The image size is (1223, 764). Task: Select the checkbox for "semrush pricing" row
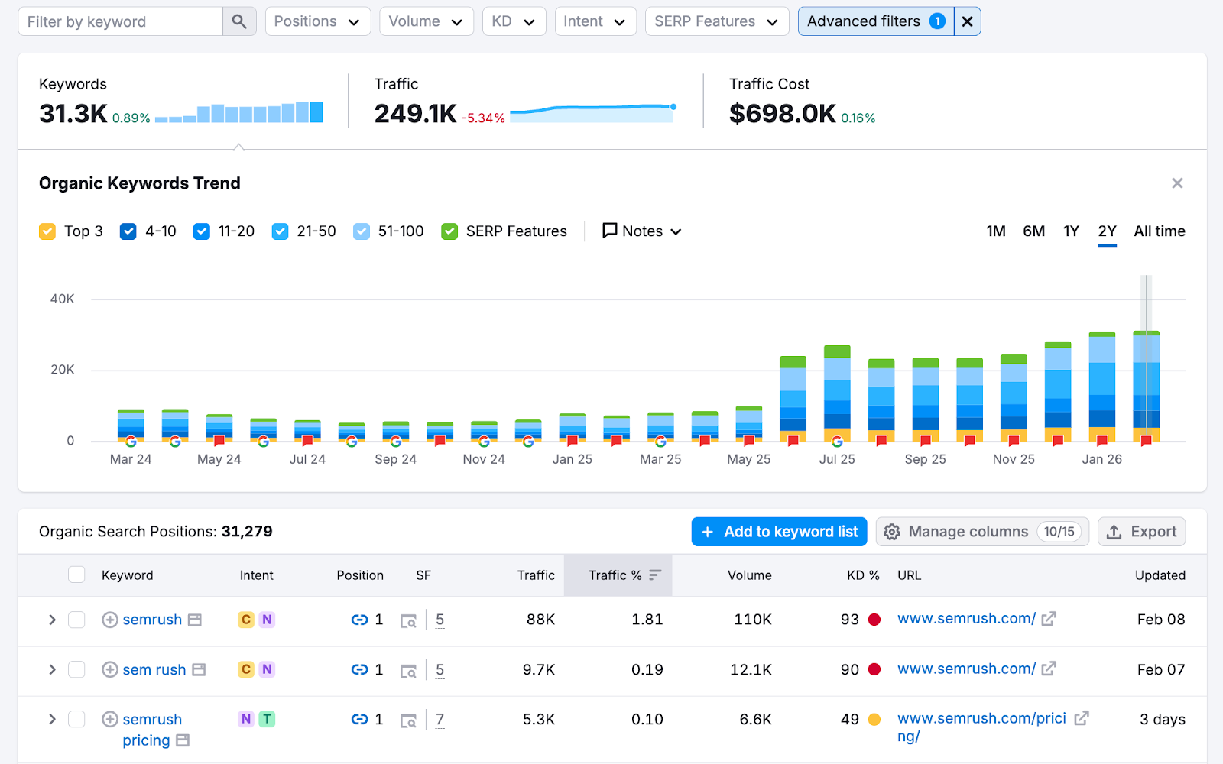(x=76, y=719)
